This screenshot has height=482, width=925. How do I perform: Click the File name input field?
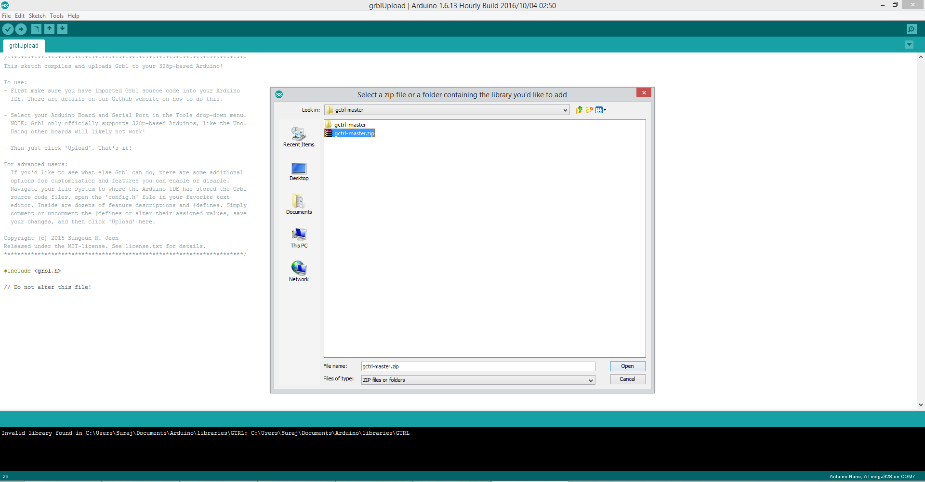tap(478, 366)
